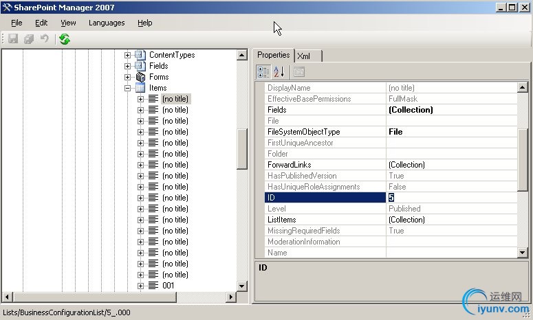Viewport: 533px width, 320px height.
Task: Select the Items tree label
Action: [157, 88]
